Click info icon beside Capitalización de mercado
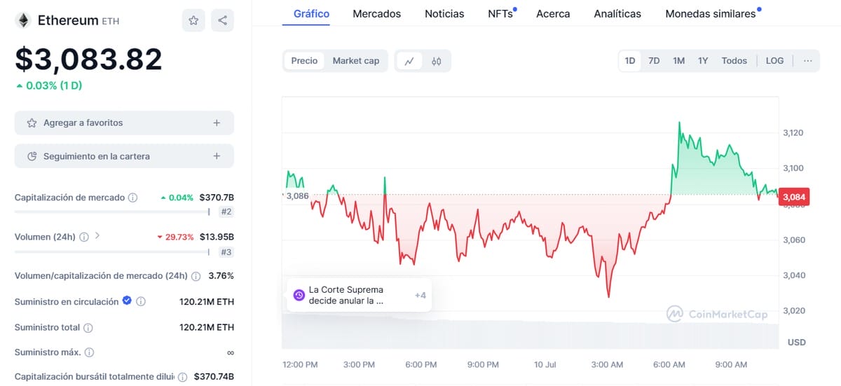 click(x=132, y=198)
